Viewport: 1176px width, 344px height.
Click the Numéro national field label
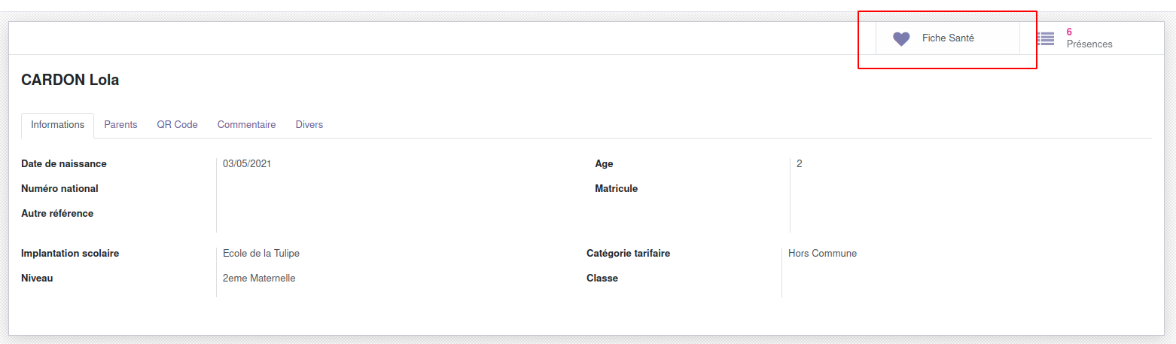click(x=59, y=188)
